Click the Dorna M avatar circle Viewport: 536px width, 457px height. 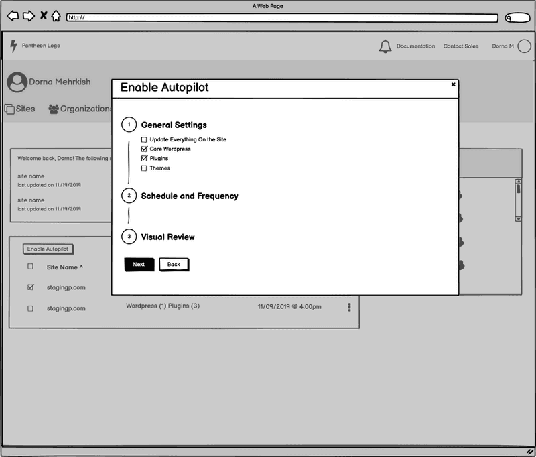point(524,46)
